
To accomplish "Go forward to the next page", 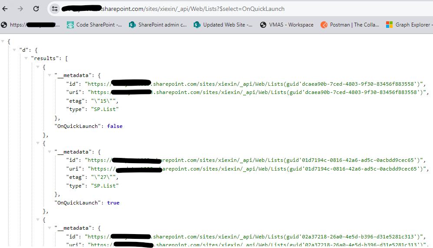I will (x=20, y=9).
